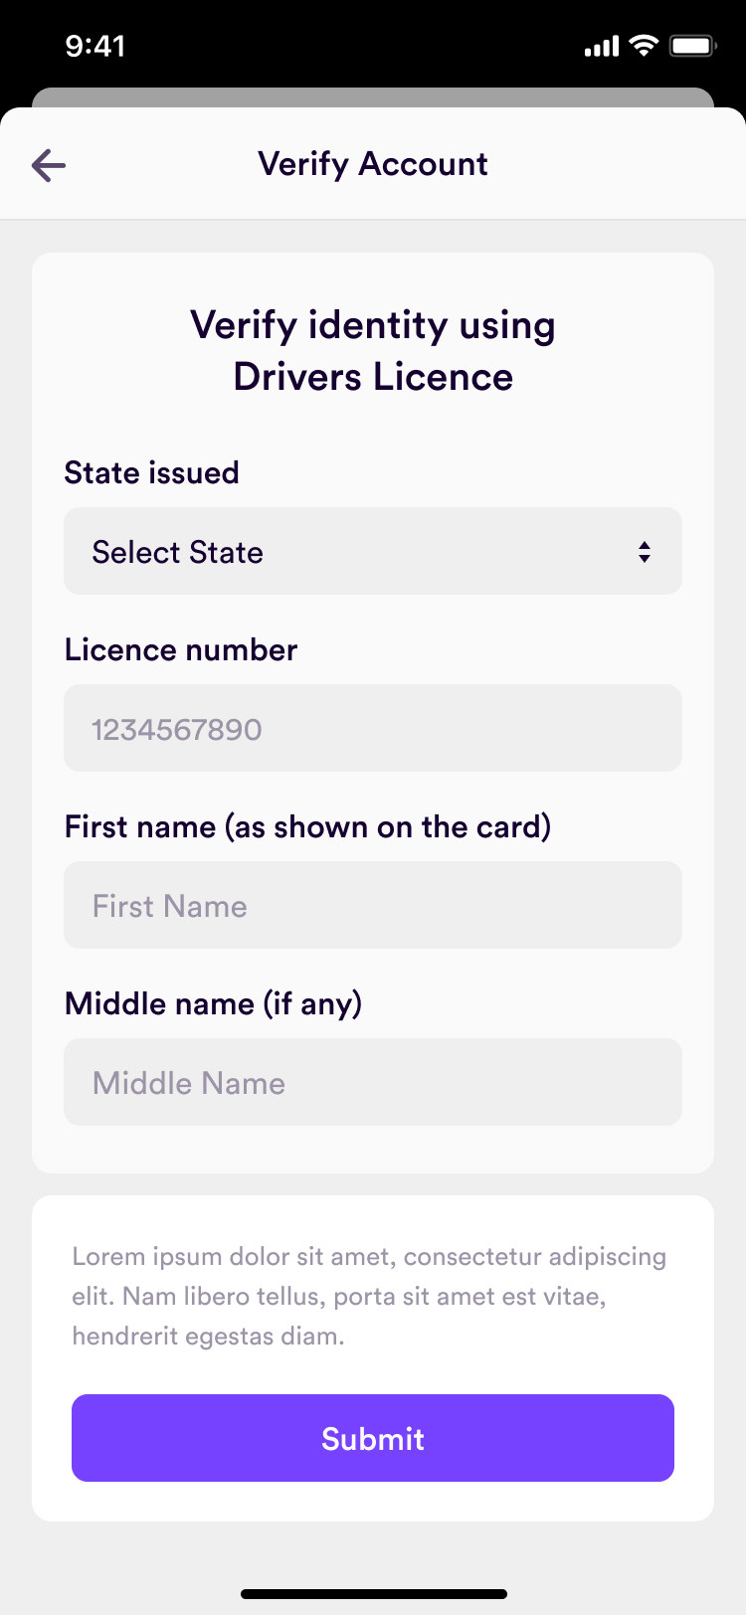Screen dimensions: 746x1615
Task: Tap the State issued label
Action: pyautogui.click(x=152, y=472)
